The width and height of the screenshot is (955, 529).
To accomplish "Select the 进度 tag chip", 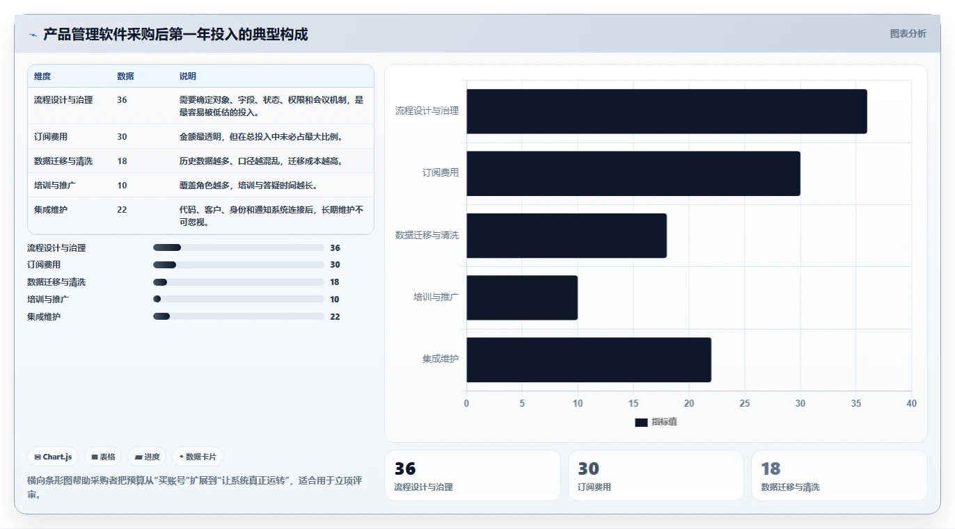I will point(147,457).
